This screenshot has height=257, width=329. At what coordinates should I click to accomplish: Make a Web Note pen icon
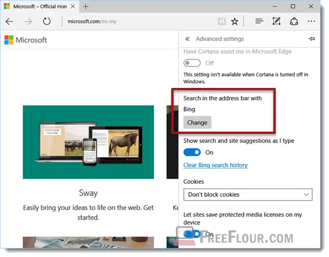click(276, 21)
